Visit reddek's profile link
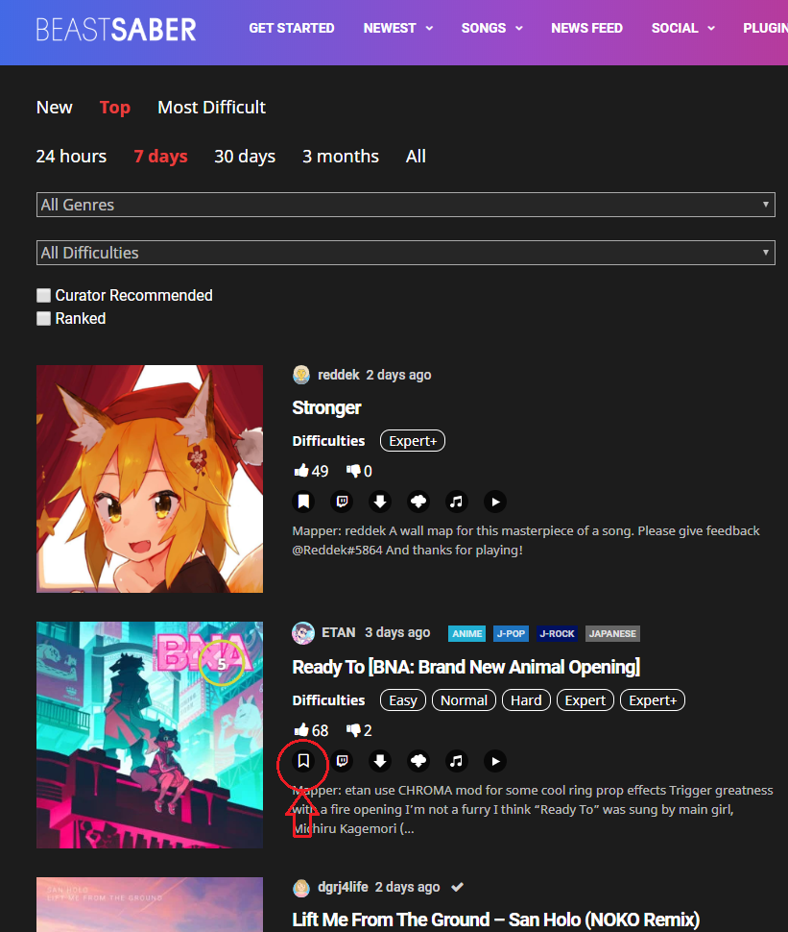 (x=339, y=375)
